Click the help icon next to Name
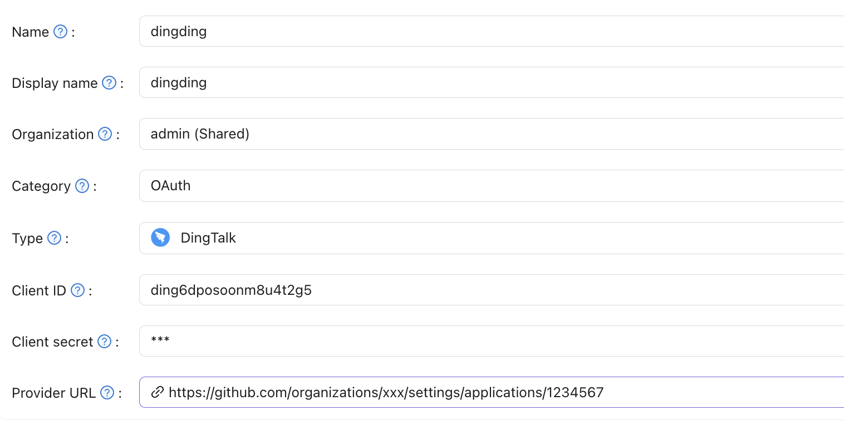The width and height of the screenshot is (844, 425). [60, 32]
